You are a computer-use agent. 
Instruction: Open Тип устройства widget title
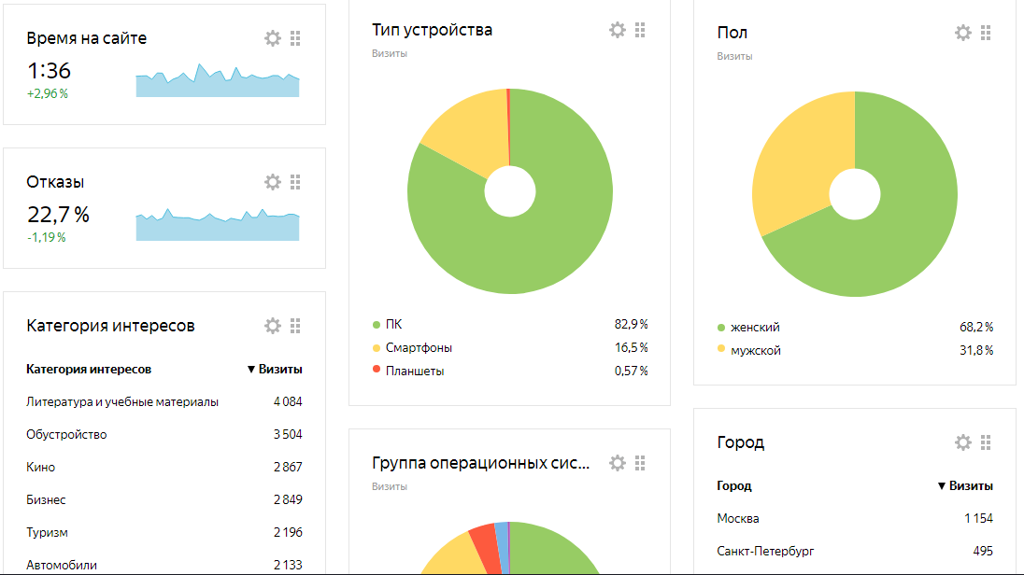432,30
